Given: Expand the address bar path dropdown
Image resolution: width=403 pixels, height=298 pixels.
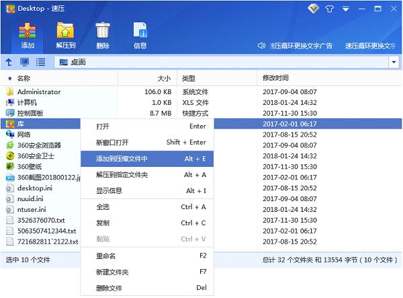Looking at the screenshot, I should [394, 63].
